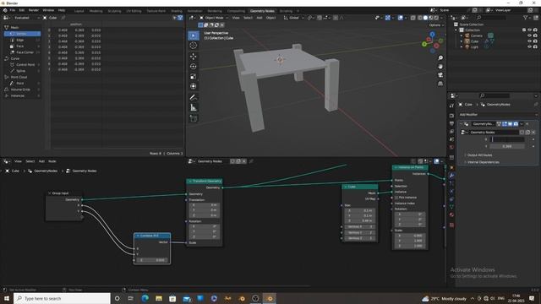The height and width of the screenshot is (304, 541).
Task: Toggle modifier show in viewport icon
Action: [x=510, y=124]
